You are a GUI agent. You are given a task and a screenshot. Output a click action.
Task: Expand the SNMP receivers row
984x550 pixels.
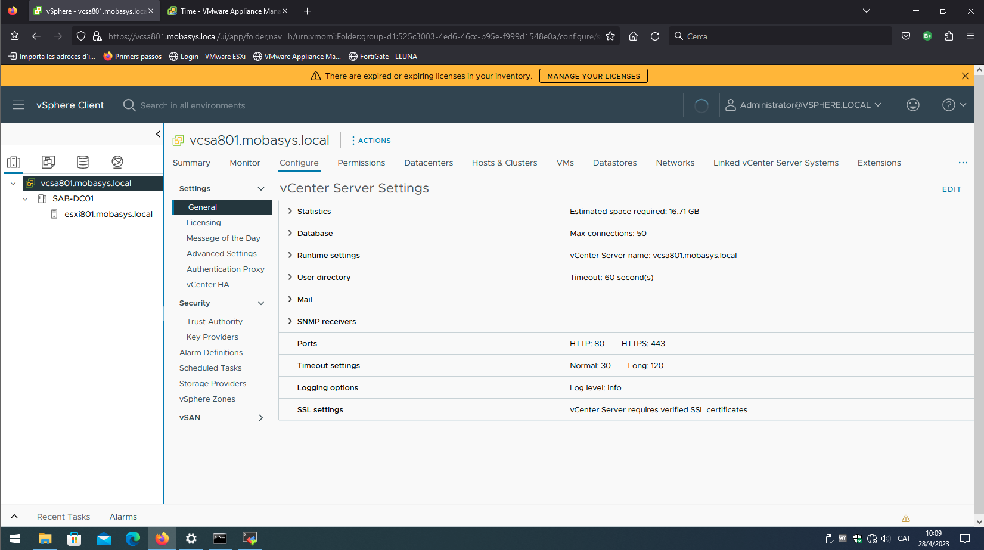[x=290, y=321]
